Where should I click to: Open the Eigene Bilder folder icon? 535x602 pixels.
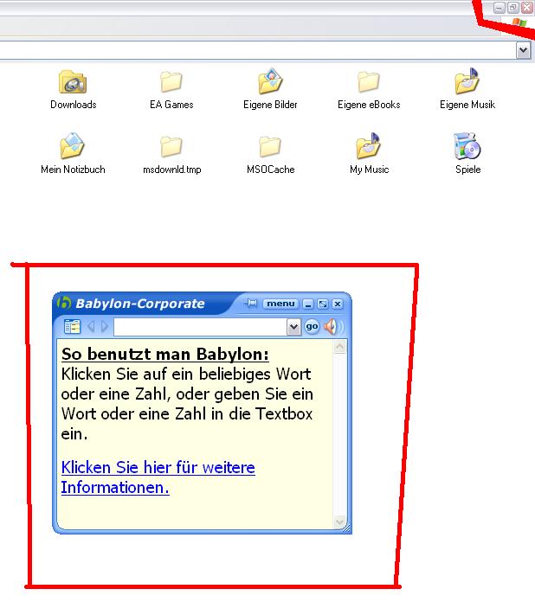click(270, 81)
